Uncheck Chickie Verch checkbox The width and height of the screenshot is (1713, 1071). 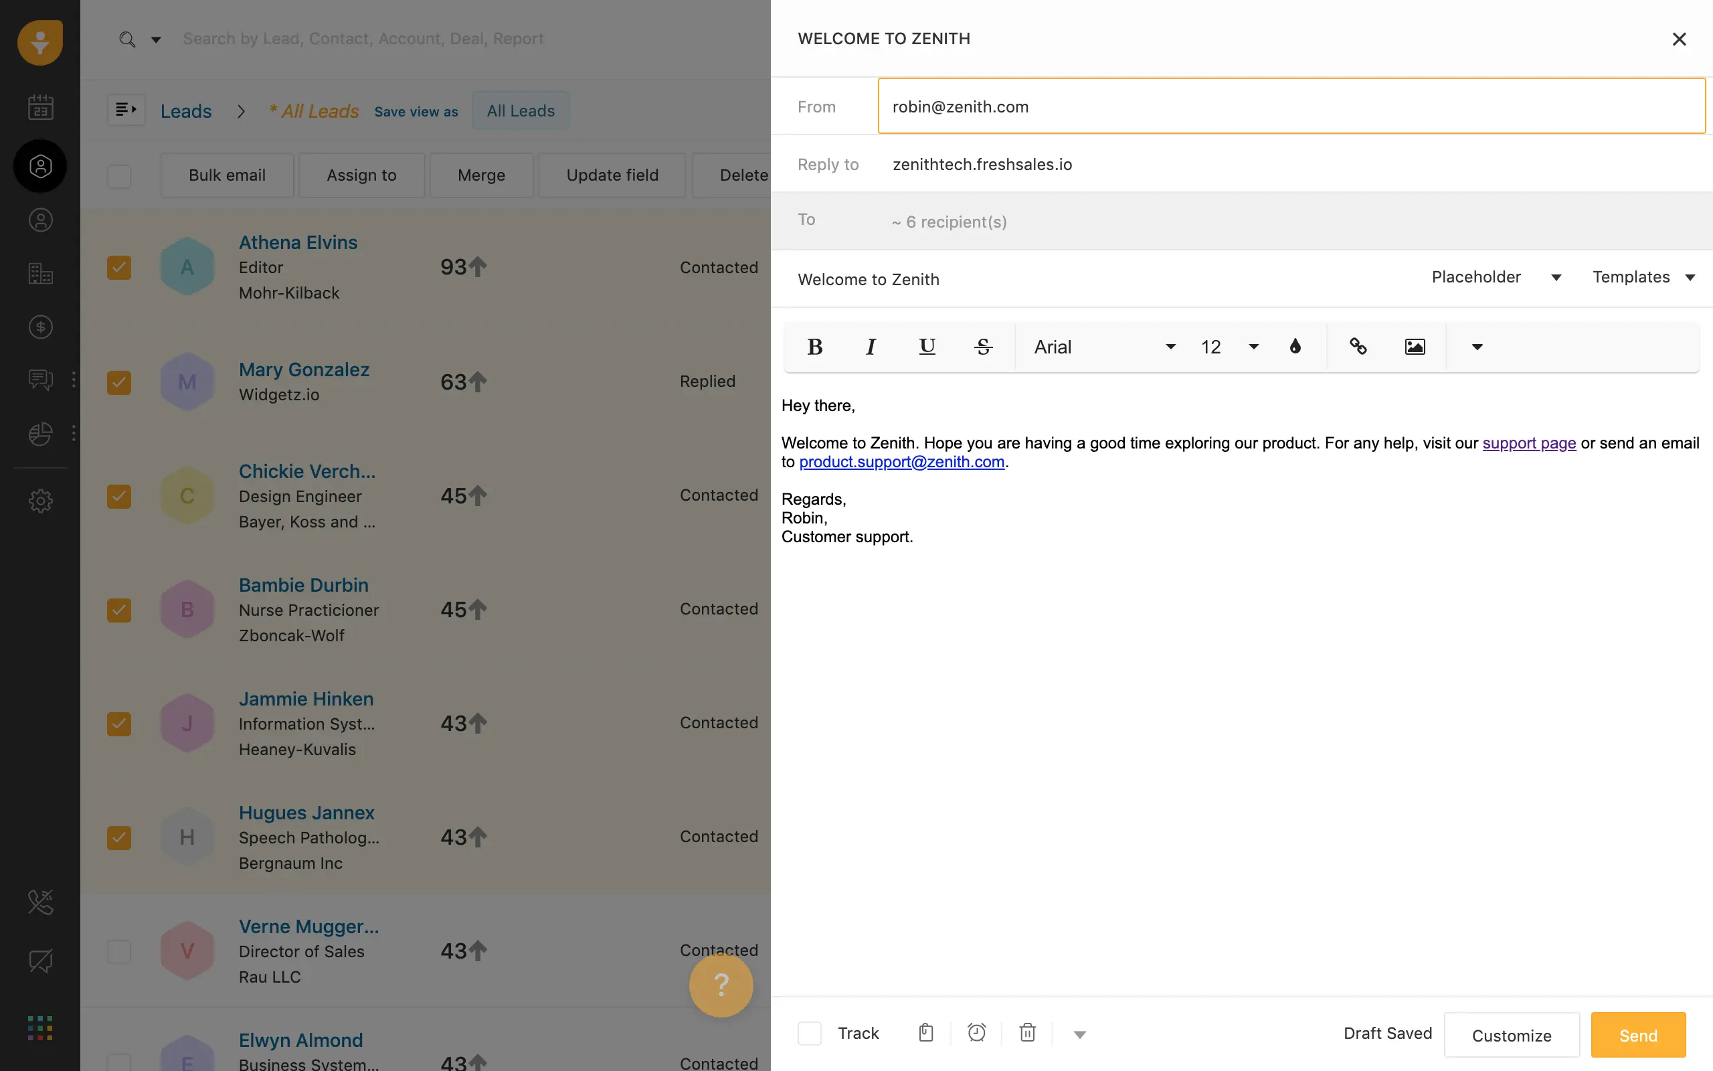[x=119, y=496]
